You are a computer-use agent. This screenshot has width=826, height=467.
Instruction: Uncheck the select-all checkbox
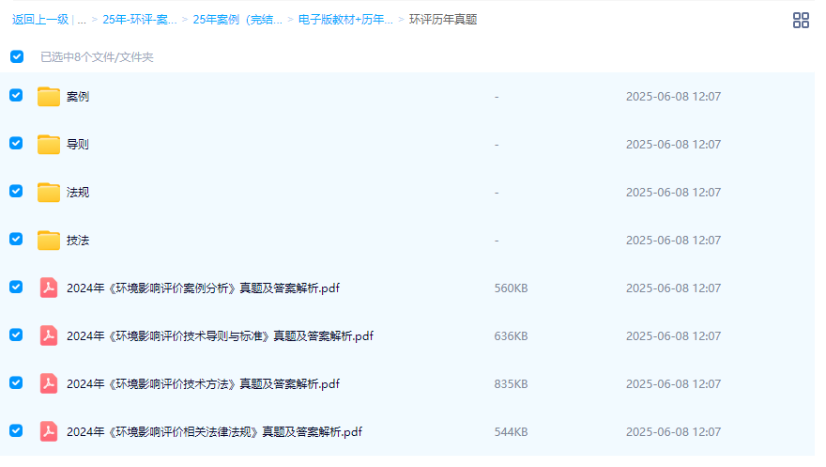tap(17, 56)
